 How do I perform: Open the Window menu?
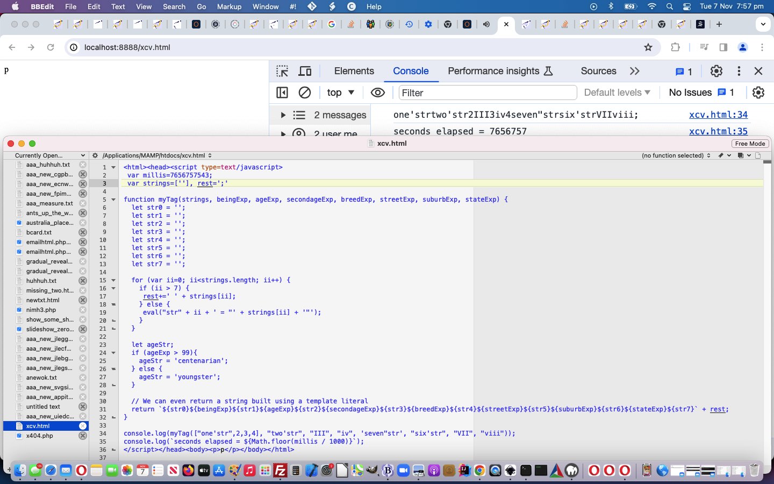(266, 6)
